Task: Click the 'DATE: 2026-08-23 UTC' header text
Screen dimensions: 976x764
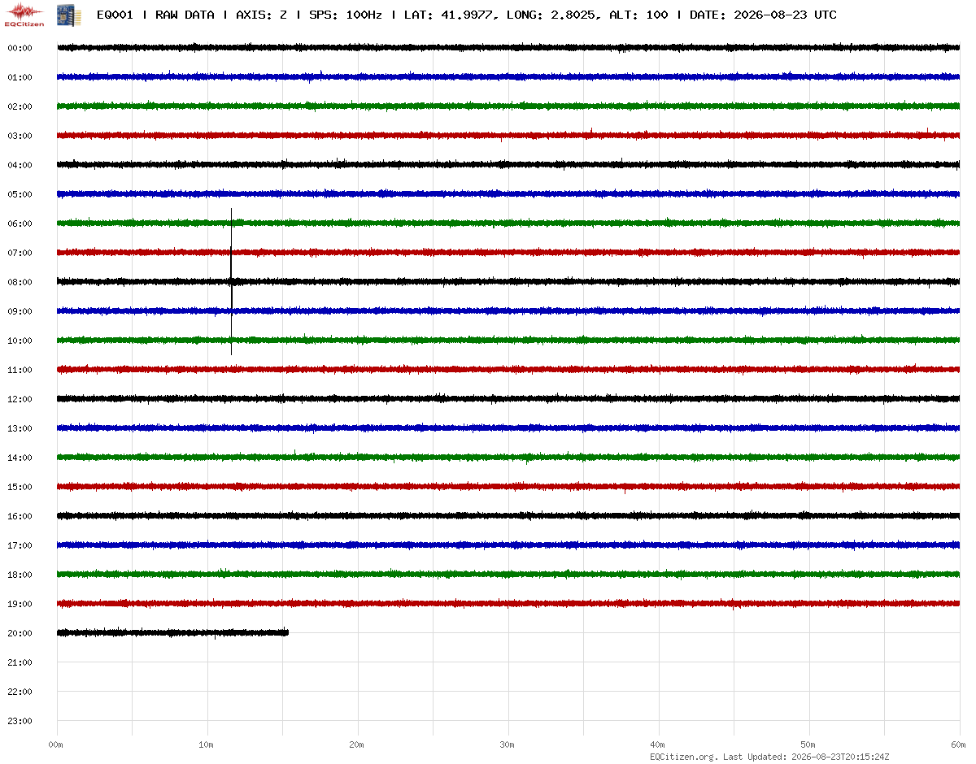Action: [x=763, y=15]
